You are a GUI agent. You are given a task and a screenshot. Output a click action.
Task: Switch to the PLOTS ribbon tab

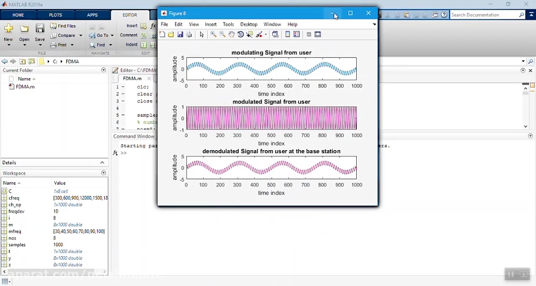55,15
